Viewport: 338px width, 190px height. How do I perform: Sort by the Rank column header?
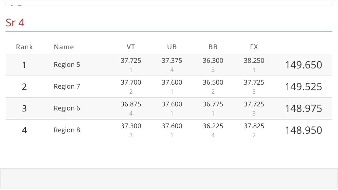point(24,47)
